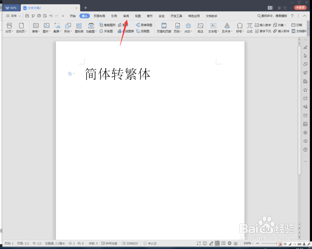The height and width of the screenshot is (249, 312).
Task: Open Print Preview from quick access toolbar
Action: (x=45, y=16)
